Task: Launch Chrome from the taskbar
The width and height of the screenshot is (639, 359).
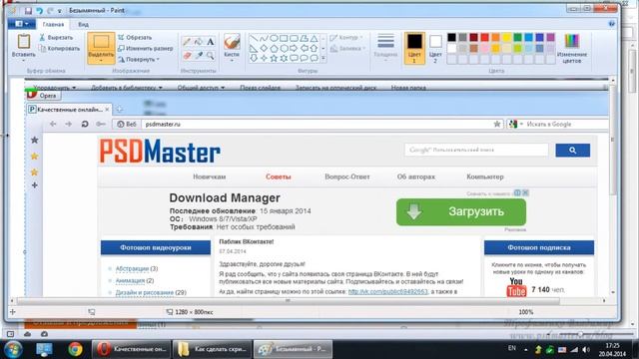Action: click(x=75, y=349)
